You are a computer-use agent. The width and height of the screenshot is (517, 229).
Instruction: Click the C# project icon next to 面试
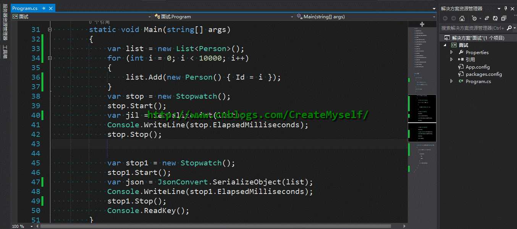point(454,45)
